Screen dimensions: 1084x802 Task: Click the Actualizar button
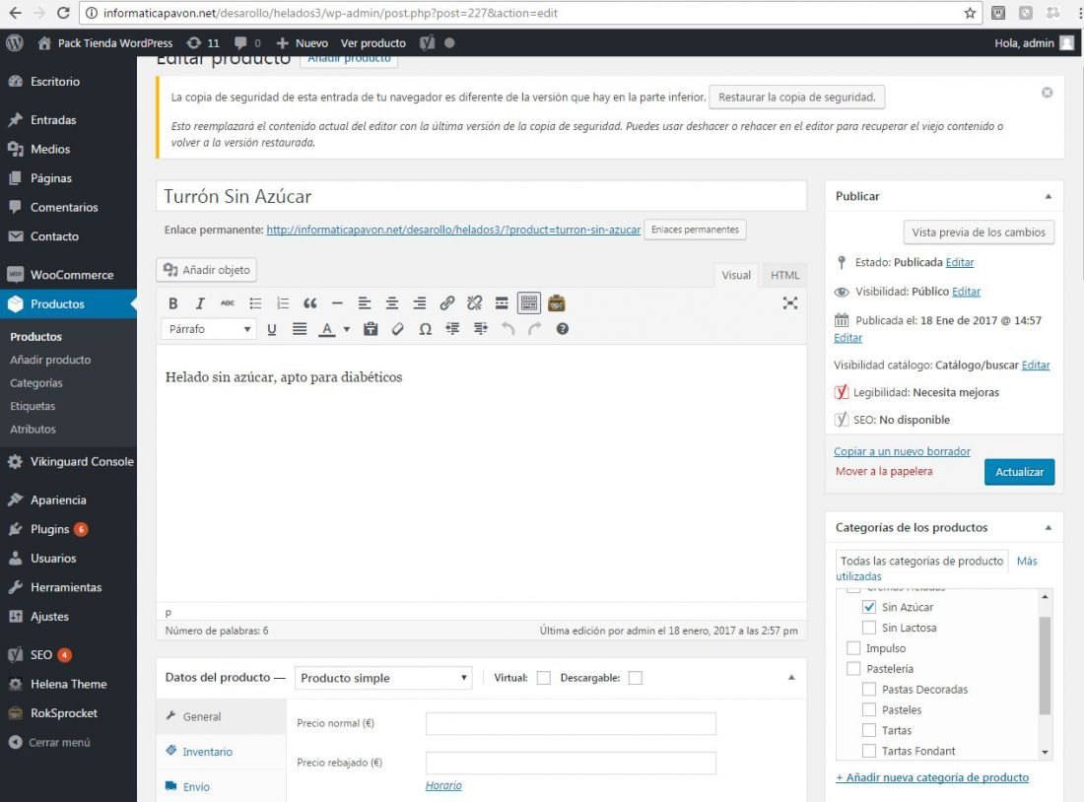click(x=1019, y=472)
